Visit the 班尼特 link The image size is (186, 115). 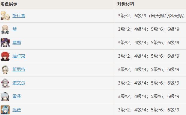coord(19,70)
